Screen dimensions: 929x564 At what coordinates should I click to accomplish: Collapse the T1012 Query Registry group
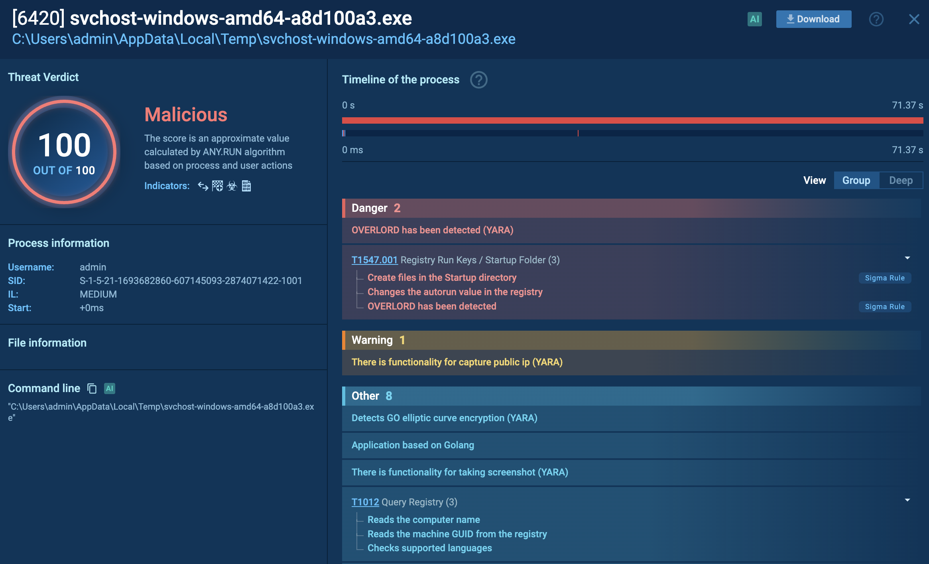tap(907, 500)
